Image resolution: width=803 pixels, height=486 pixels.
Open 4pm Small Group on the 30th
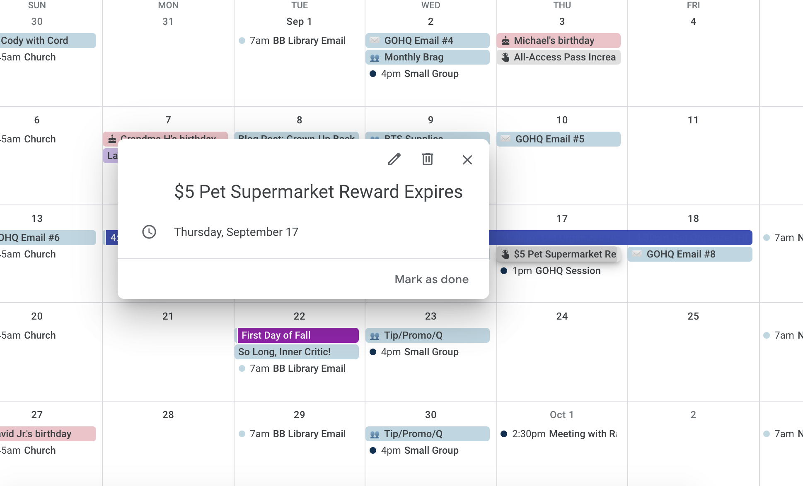414,450
